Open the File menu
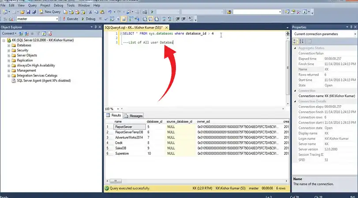The height and width of the screenshot is (198, 358). (x=3, y=5)
